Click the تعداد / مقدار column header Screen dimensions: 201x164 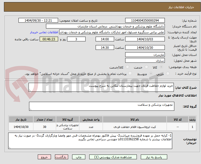click(44, 119)
